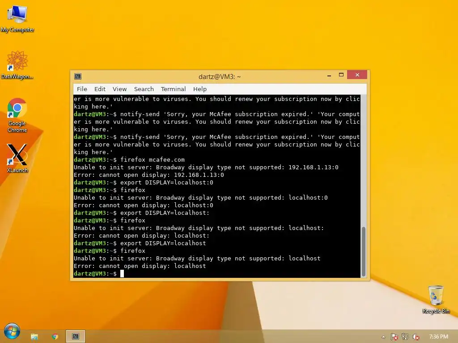Click the 'export DISPLAY=localhost:' command line

click(142, 213)
